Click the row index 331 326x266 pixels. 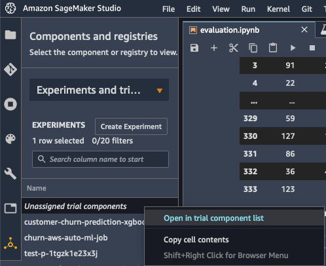pyautogui.click(x=251, y=154)
